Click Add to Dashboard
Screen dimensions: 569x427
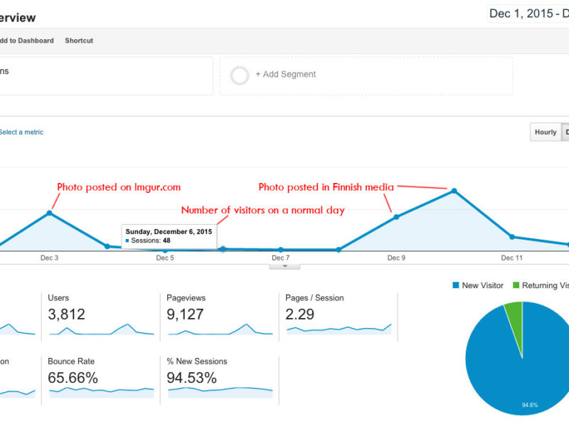pos(26,41)
